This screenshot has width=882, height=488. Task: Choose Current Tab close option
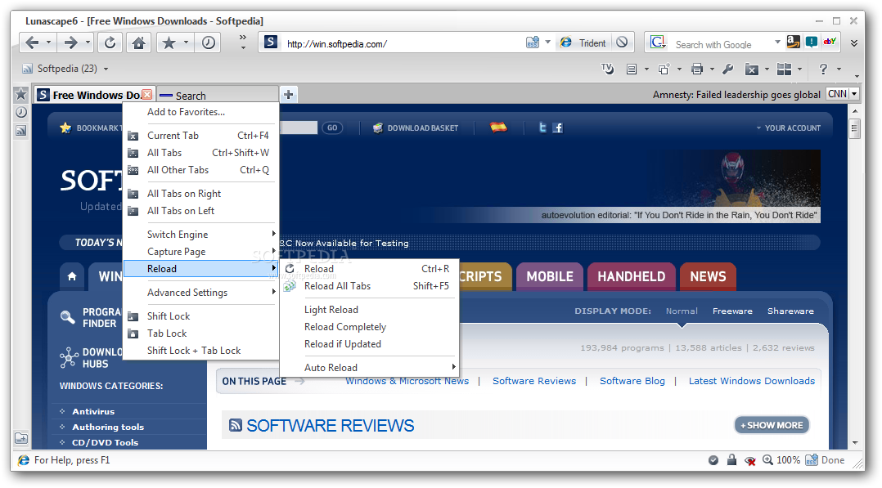(200, 136)
